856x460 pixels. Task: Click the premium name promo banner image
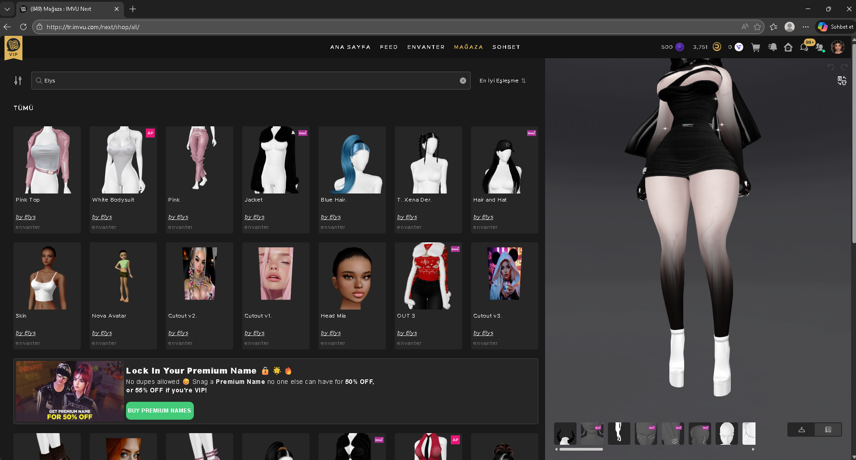point(70,391)
